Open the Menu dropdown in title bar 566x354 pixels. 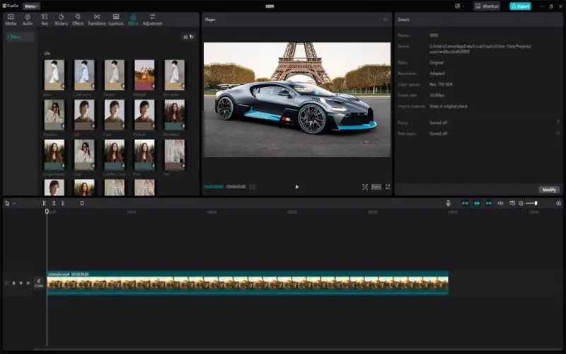tap(31, 6)
